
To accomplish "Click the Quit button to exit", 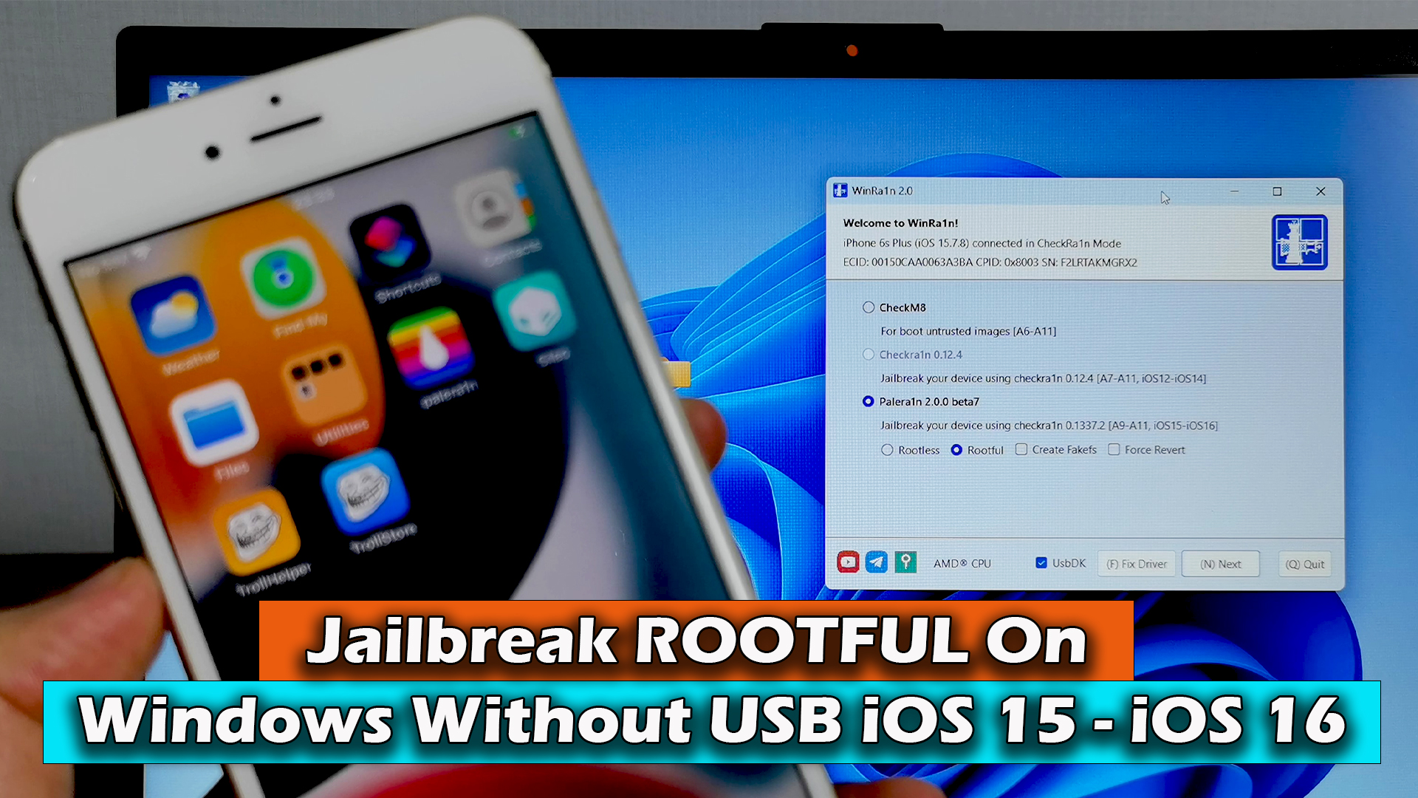I will (x=1305, y=563).
